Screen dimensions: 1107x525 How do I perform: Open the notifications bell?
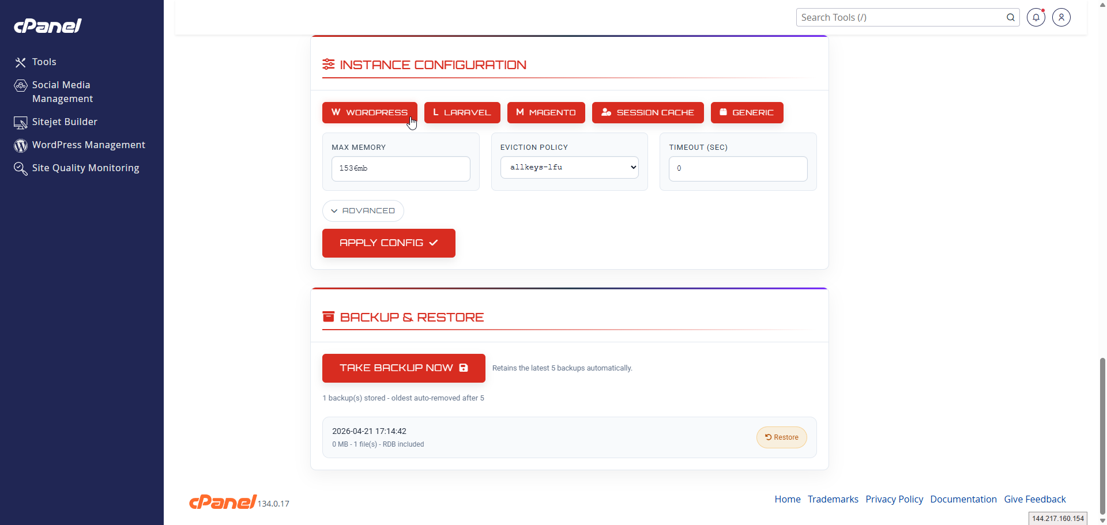[1036, 17]
